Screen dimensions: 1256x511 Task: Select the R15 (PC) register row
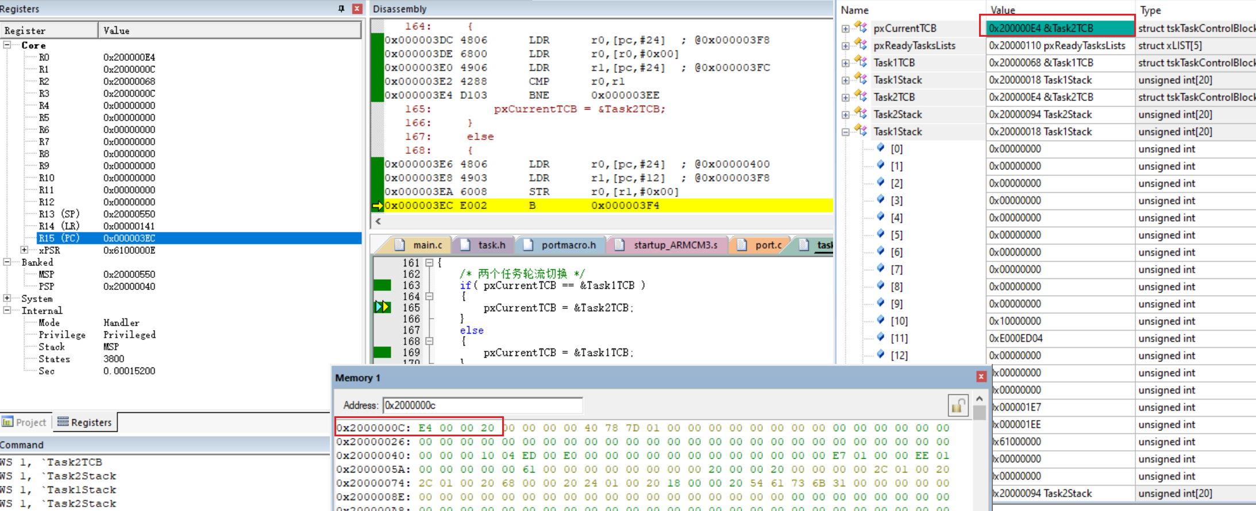[199, 238]
